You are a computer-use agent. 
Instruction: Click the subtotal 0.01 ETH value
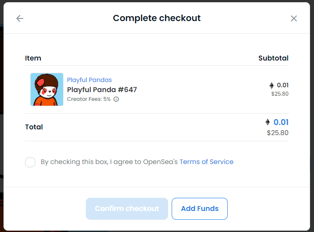tap(282, 85)
